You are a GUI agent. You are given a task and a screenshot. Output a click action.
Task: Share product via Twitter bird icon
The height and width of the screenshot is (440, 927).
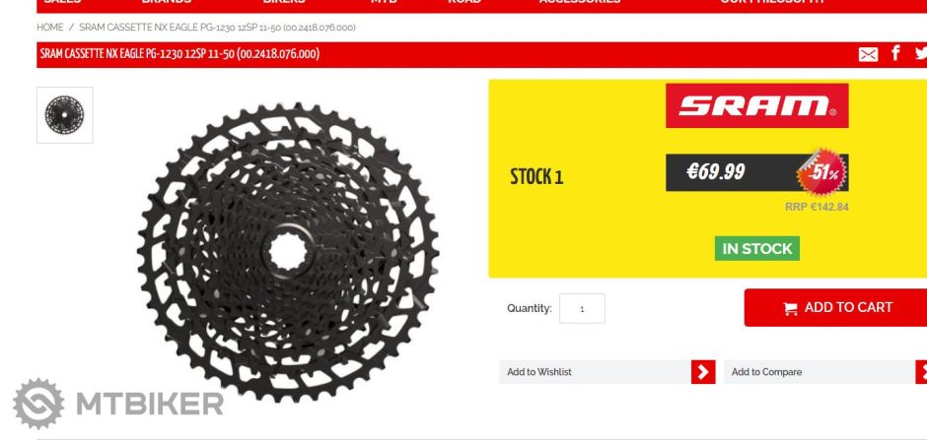click(921, 54)
